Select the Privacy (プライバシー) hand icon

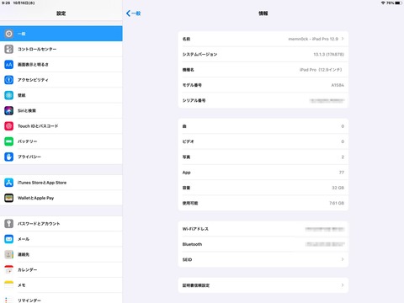point(8,157)
